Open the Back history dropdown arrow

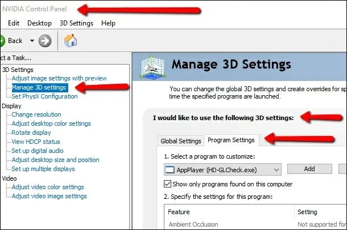click(x=32, y=41)
